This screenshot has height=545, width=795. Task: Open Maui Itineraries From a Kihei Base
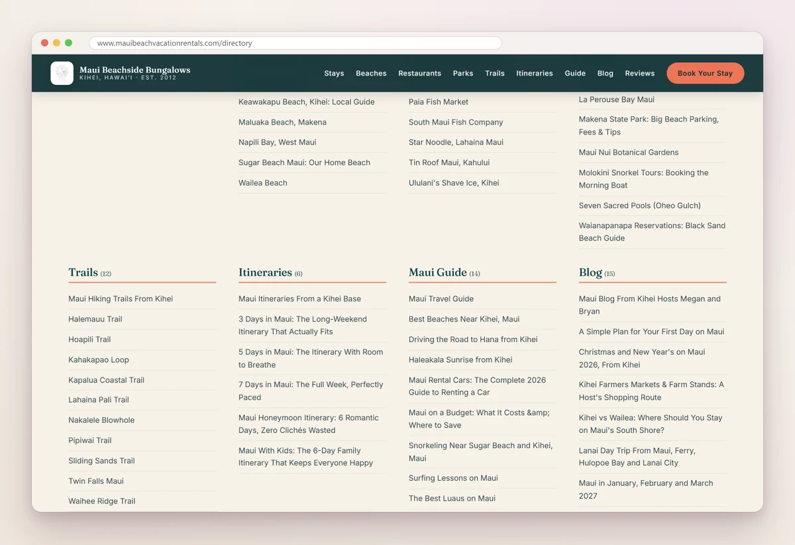299,299
